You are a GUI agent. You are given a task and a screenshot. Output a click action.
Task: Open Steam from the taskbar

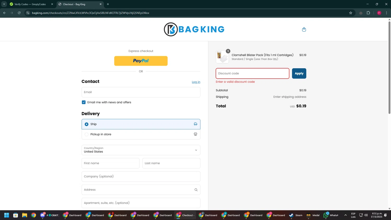tap(296, 215)
